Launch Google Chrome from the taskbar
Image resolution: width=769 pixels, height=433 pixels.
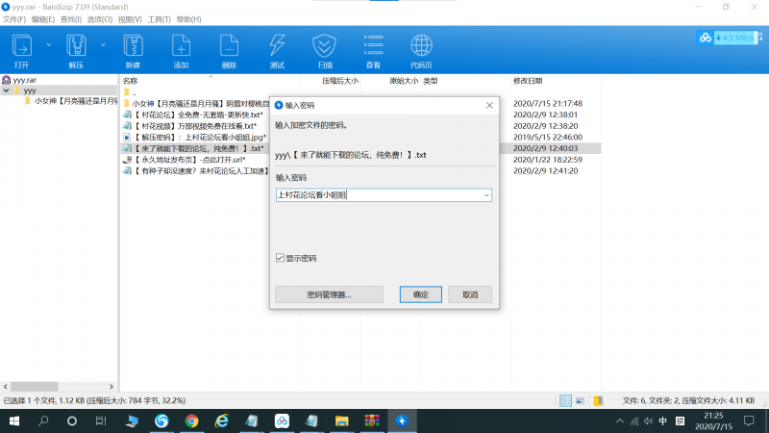[x=191, y=420]
